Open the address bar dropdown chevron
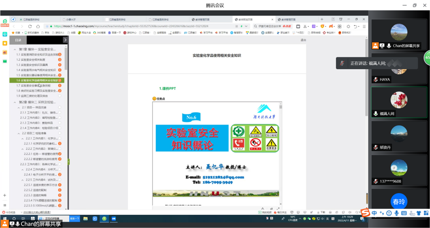The image size is (430, 228). 246,26
